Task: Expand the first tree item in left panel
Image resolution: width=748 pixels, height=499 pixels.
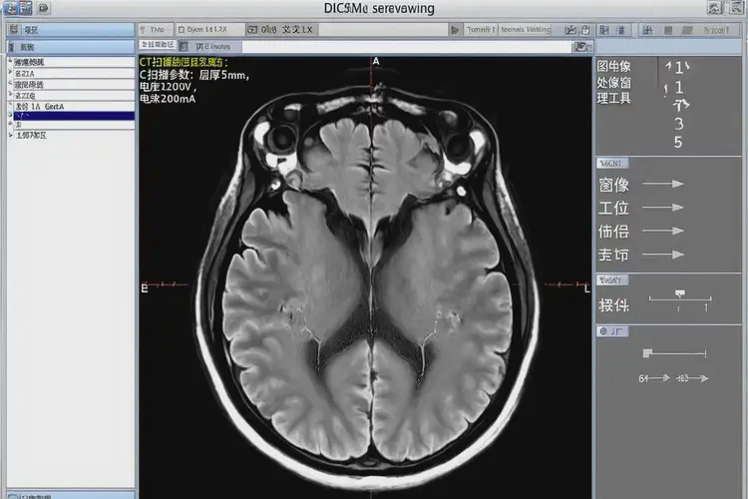Action: (11, 61)
